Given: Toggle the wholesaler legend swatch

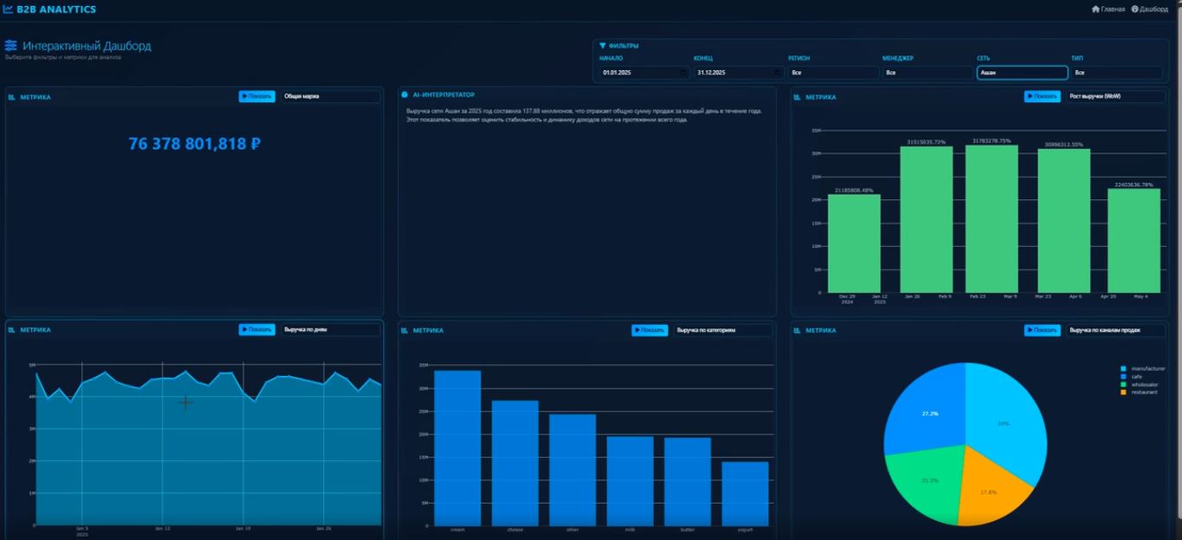Looking at the screenshot, I should (1124, 385).
